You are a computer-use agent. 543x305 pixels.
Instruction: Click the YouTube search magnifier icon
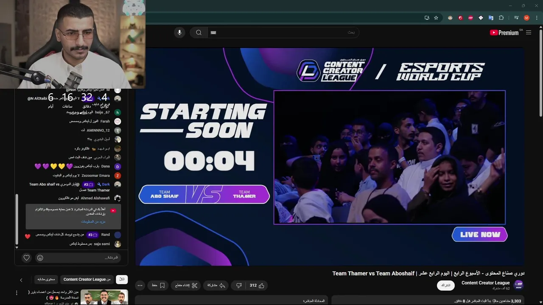(x=199, y=33)
